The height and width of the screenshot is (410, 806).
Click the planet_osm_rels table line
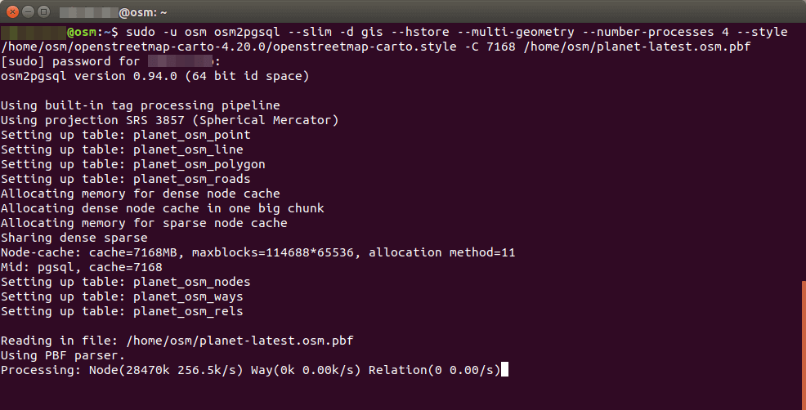click(x=122, y=311)
